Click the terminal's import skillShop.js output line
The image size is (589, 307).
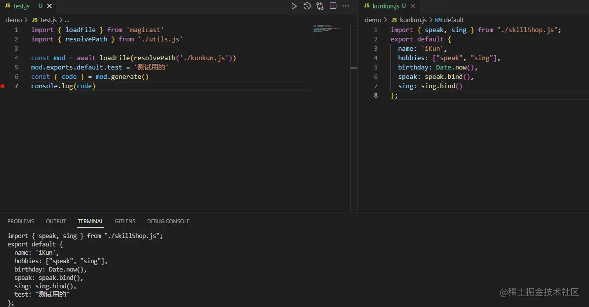85,236
